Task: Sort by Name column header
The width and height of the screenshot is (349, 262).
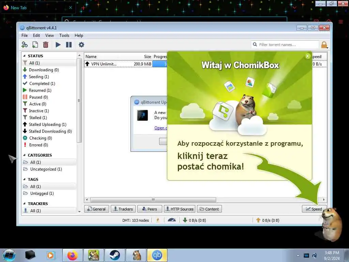Action: (x=91, y=57)
